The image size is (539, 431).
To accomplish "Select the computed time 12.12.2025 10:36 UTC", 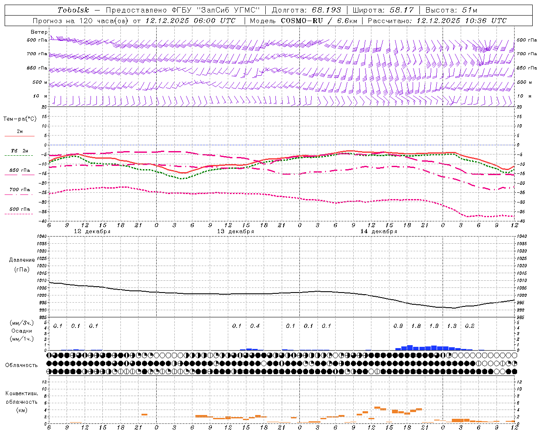I will pyautogui.click(x=462, y=21).
